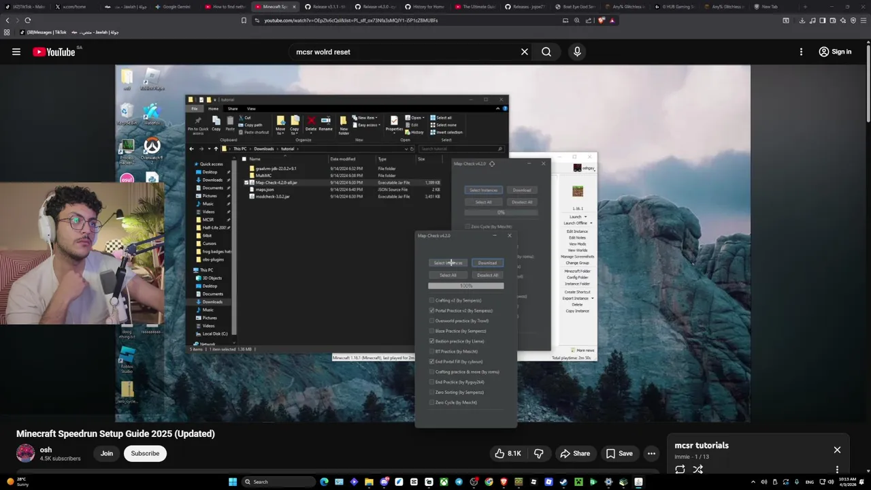The height and width of the screenshot is (490, 871).
Task: Open the Open dropdown in Explorer ribbon
Action: coord(416,118)
